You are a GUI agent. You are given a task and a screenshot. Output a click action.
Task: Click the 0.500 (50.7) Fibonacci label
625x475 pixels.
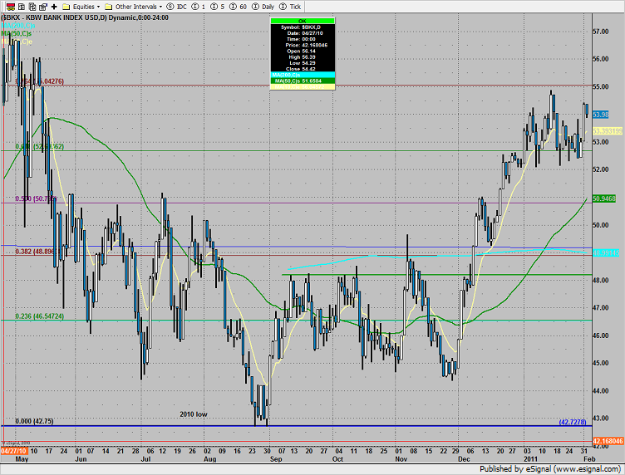tap(36, 198)
